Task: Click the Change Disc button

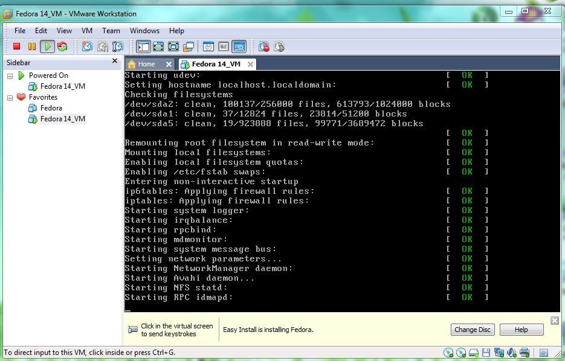Action: (473, 330)
